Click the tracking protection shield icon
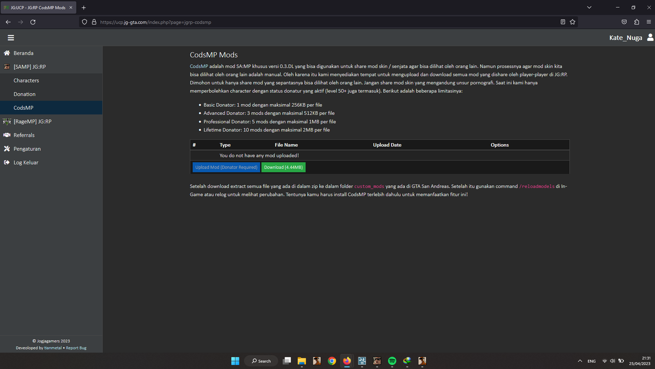The width and height of the screenshot is (655, 369). (85, 22)
